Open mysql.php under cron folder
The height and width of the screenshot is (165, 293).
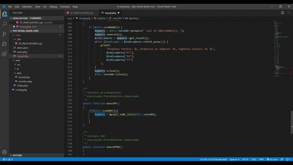(x=22, y=56)
